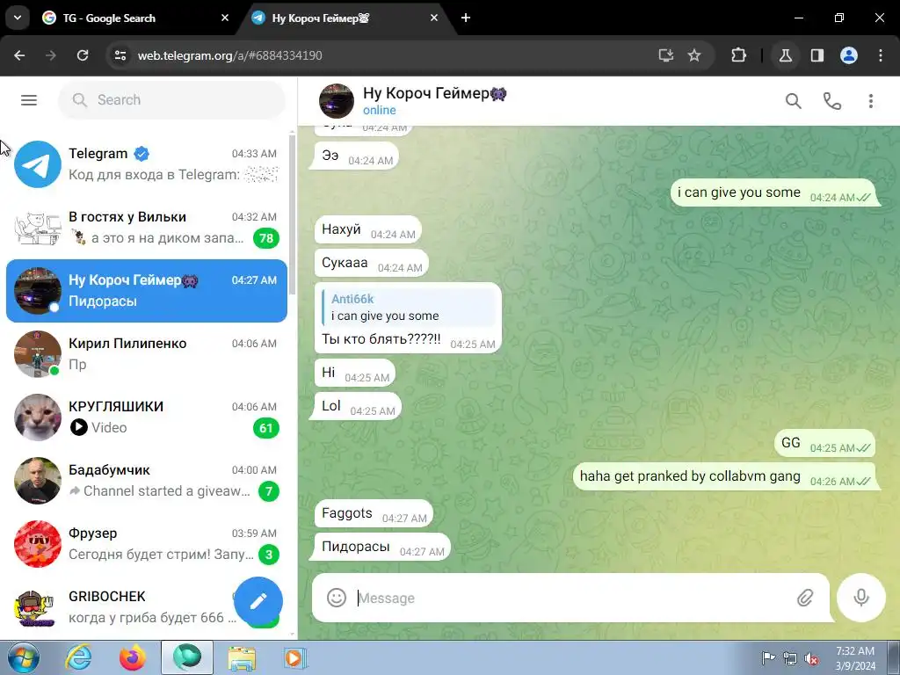Image resolution: width=900 pixels, height=675 pixels.
Task: Open Windows Media Player from taskbar
Action: 295,657
